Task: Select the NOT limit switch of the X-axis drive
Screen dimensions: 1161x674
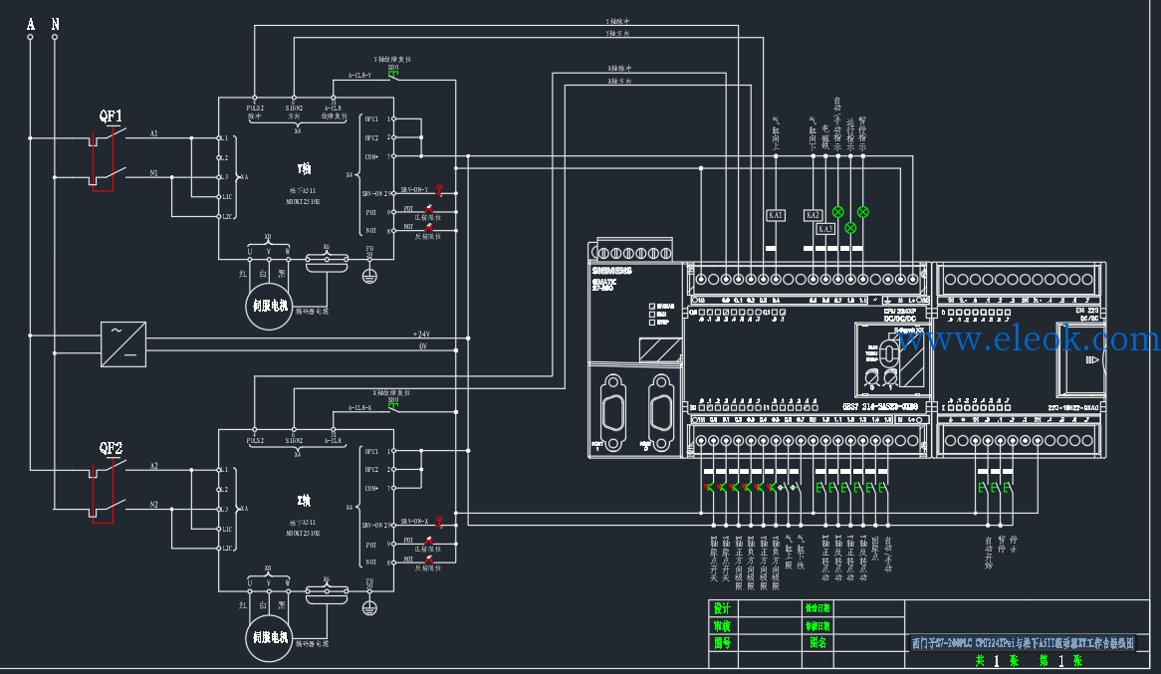Action: pos(429,560)
